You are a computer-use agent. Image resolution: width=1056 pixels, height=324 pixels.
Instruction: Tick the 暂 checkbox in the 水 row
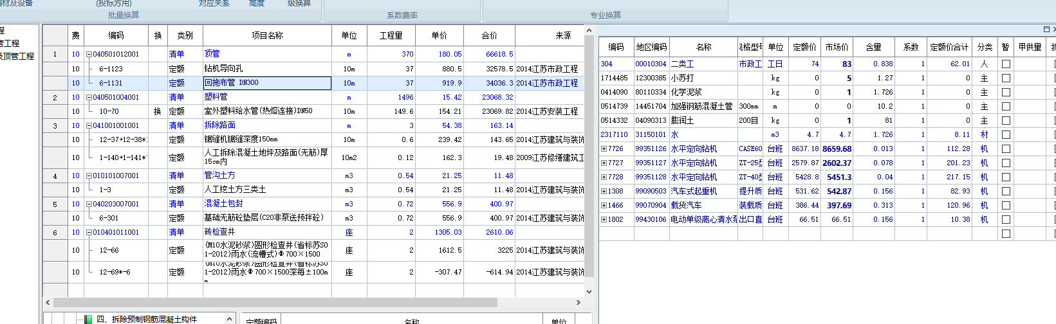(1006, 134)
